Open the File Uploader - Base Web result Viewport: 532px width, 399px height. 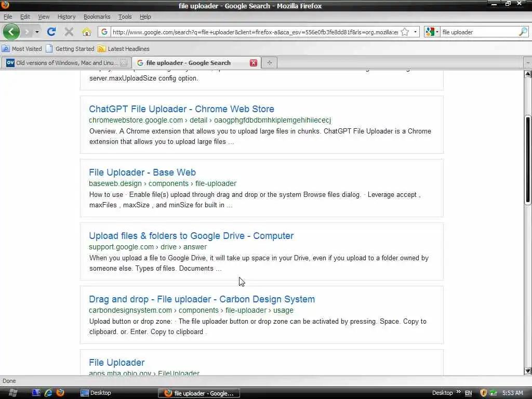142,172
